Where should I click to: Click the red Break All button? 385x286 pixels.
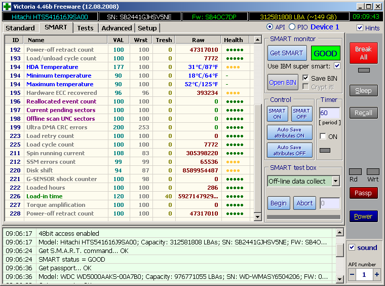363,53
